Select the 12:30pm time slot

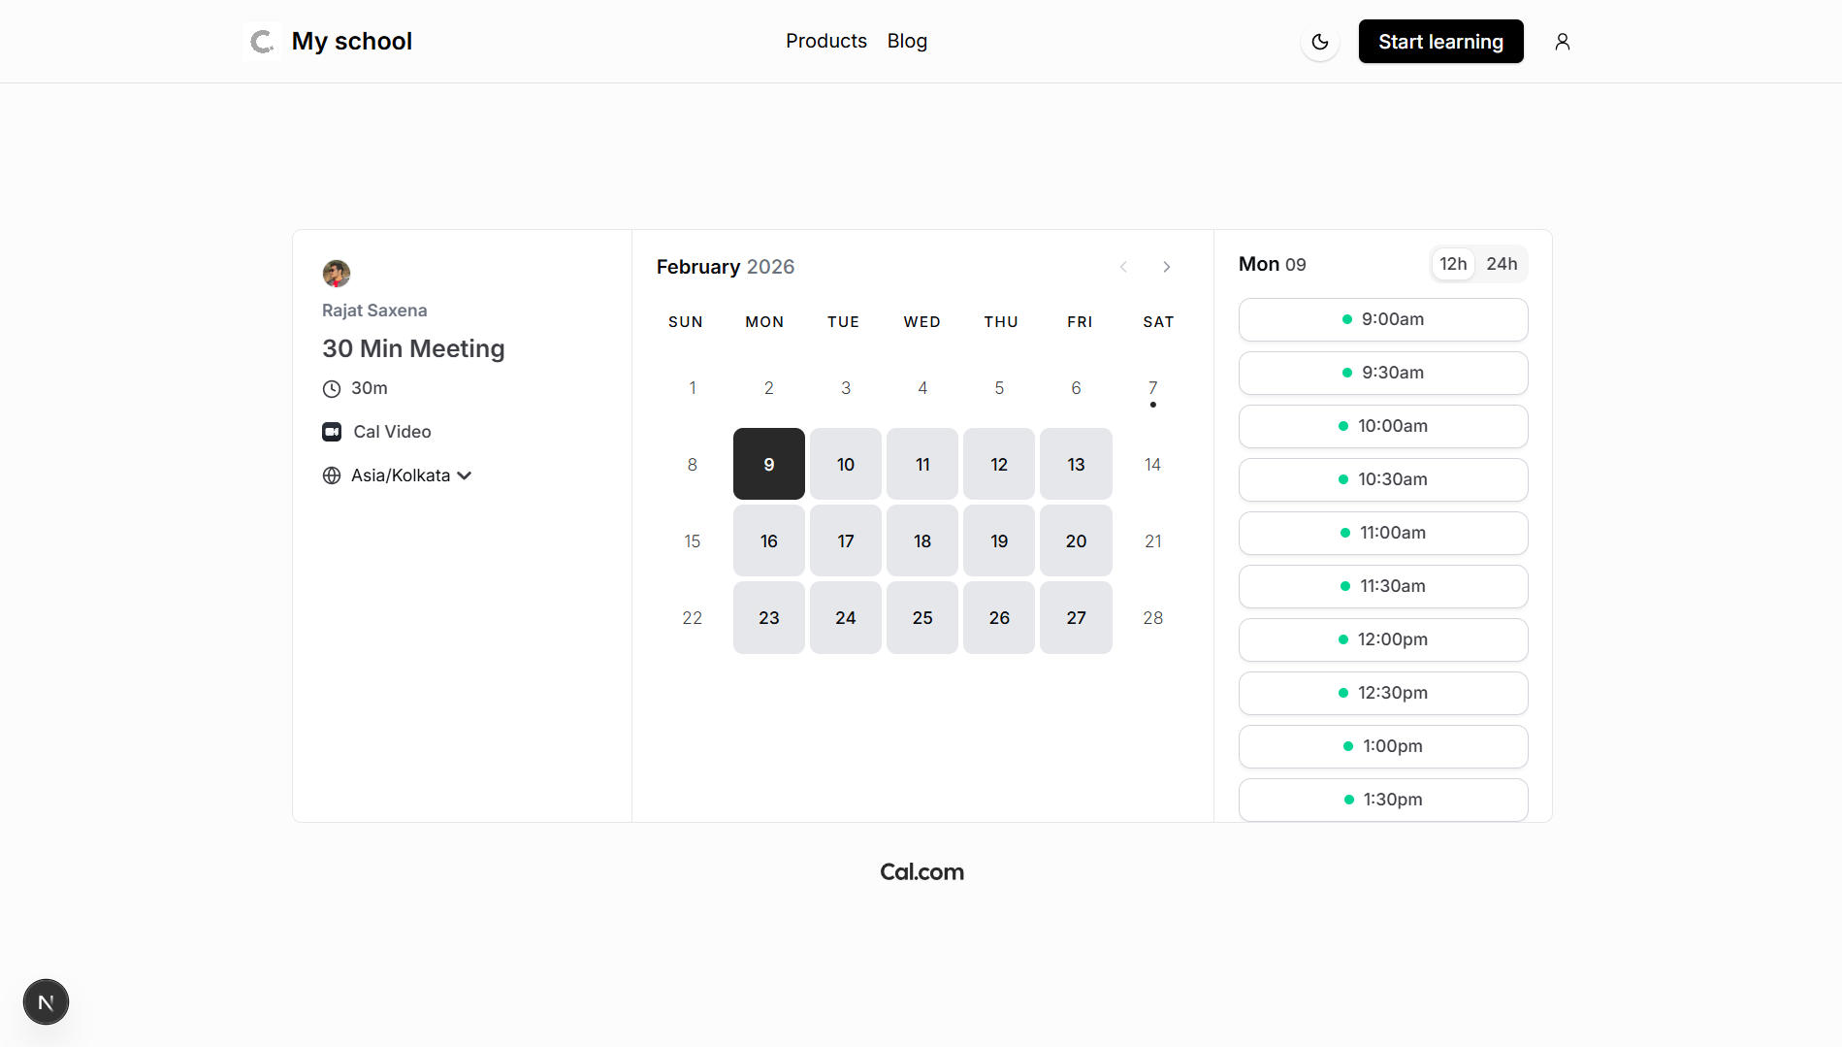1382,693
